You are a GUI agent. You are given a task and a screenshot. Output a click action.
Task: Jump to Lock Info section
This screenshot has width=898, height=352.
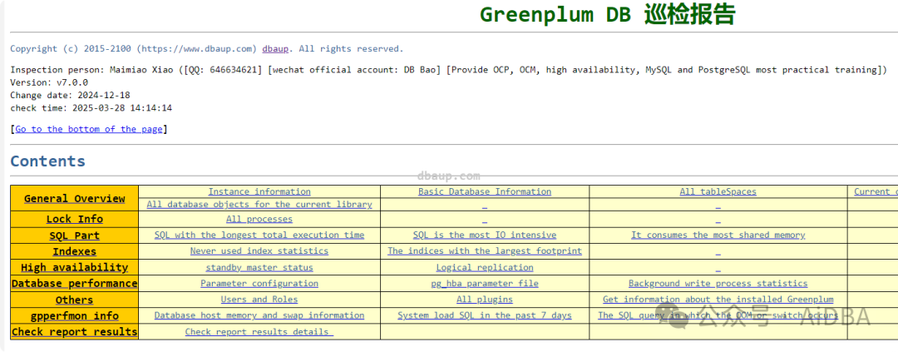point(75,219)
